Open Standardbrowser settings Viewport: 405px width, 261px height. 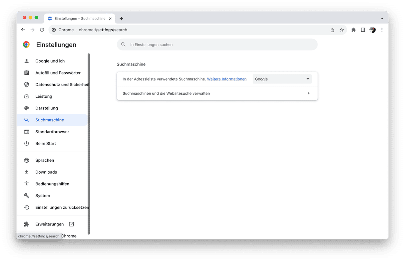(52, 132)
